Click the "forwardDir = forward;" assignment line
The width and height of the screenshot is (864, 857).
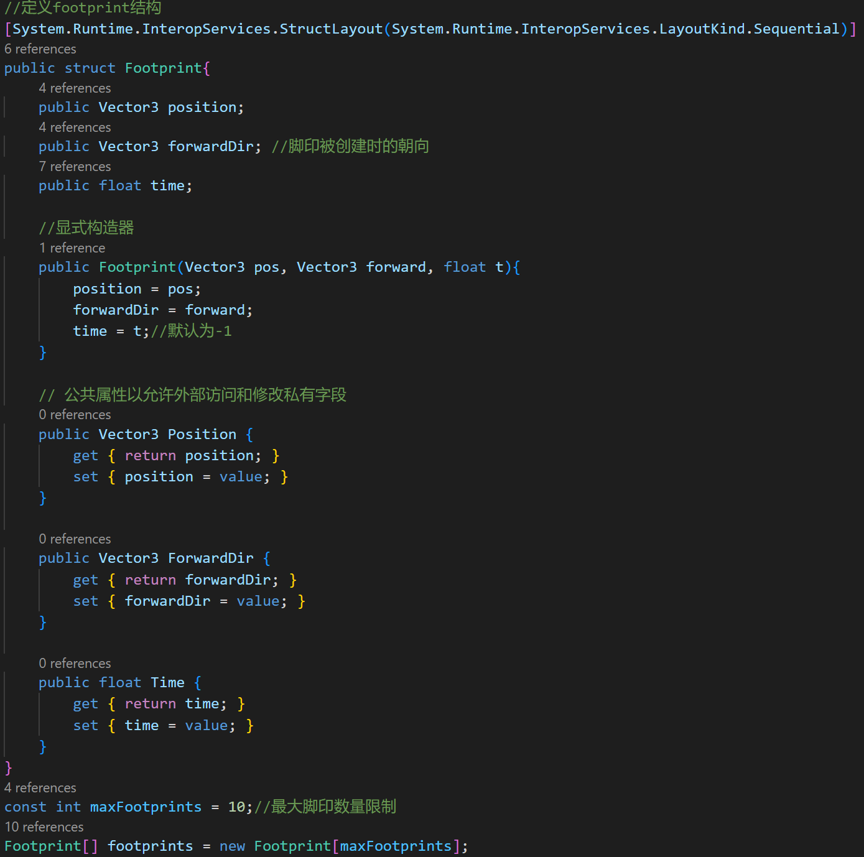click(x=163, y=310)
